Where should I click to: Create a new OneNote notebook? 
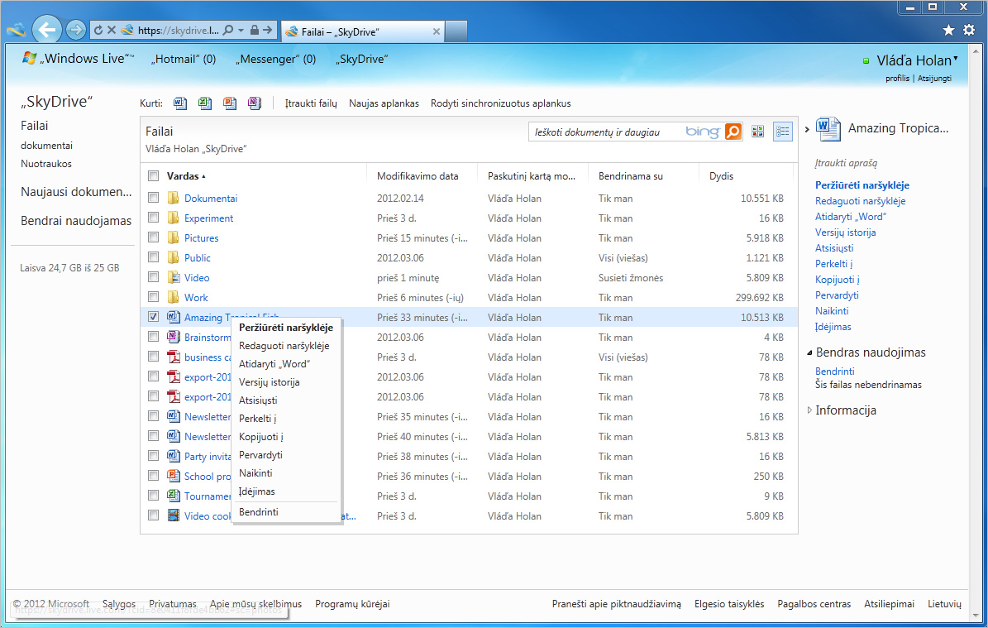tap(254, 103)
